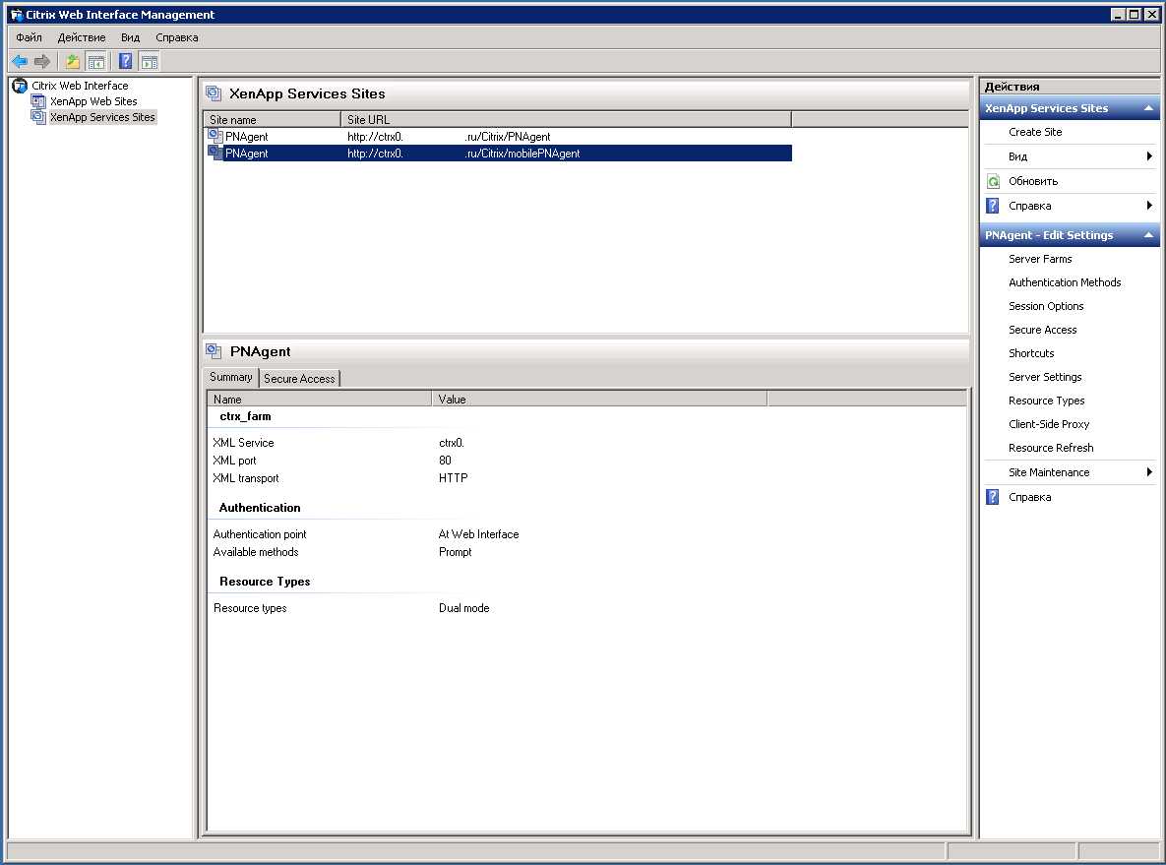Click the Действия pane header

pyautogui.click(x=1070, y=87)
